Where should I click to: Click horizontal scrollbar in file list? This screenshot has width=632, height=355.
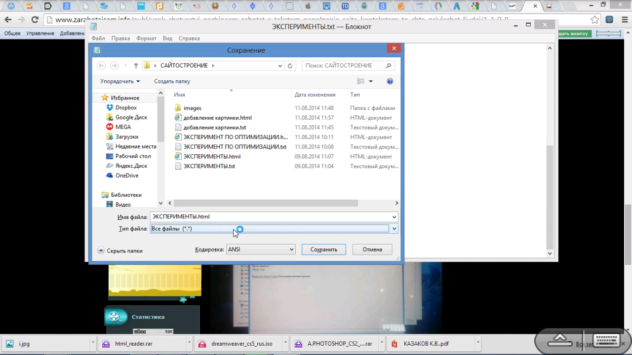click(x=265, y=203)
